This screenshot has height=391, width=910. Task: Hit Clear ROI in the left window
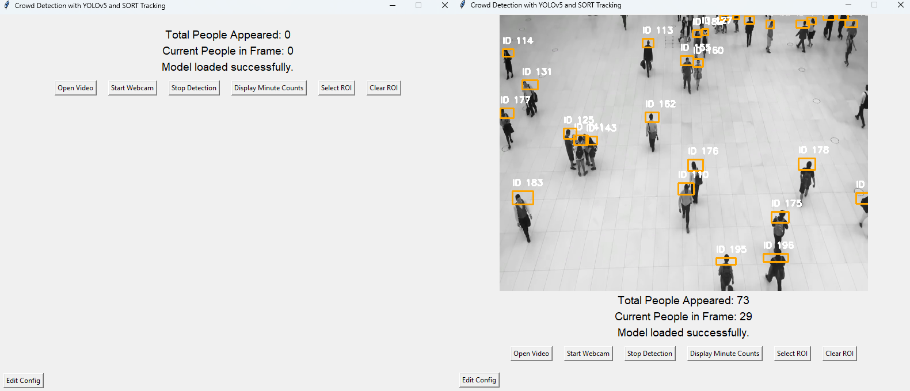point(383,88)
